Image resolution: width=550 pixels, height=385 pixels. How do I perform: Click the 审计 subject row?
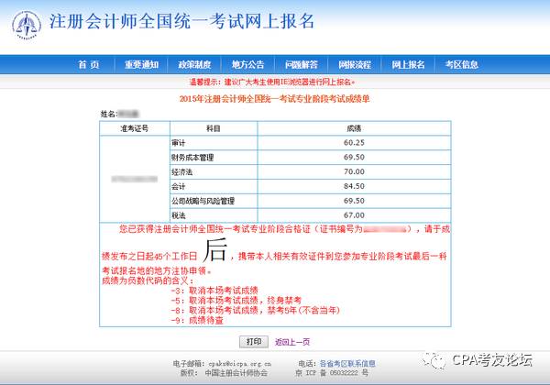pos(179,144)
